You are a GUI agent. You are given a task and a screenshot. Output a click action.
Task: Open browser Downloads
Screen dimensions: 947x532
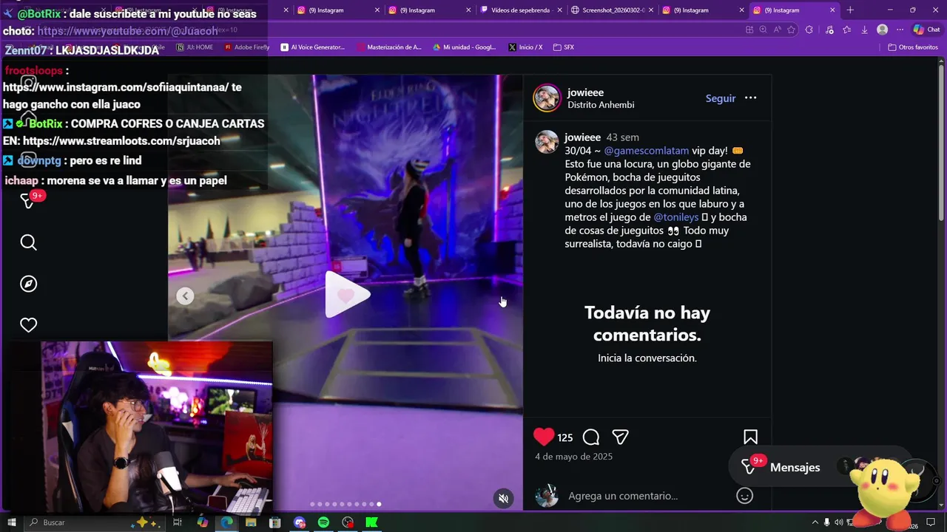864,30
